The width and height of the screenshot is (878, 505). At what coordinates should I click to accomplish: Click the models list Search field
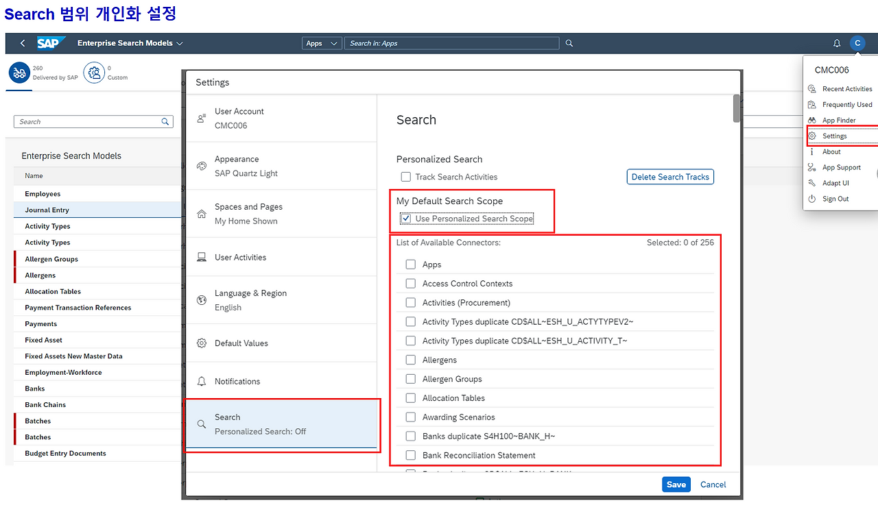[93, 122]
